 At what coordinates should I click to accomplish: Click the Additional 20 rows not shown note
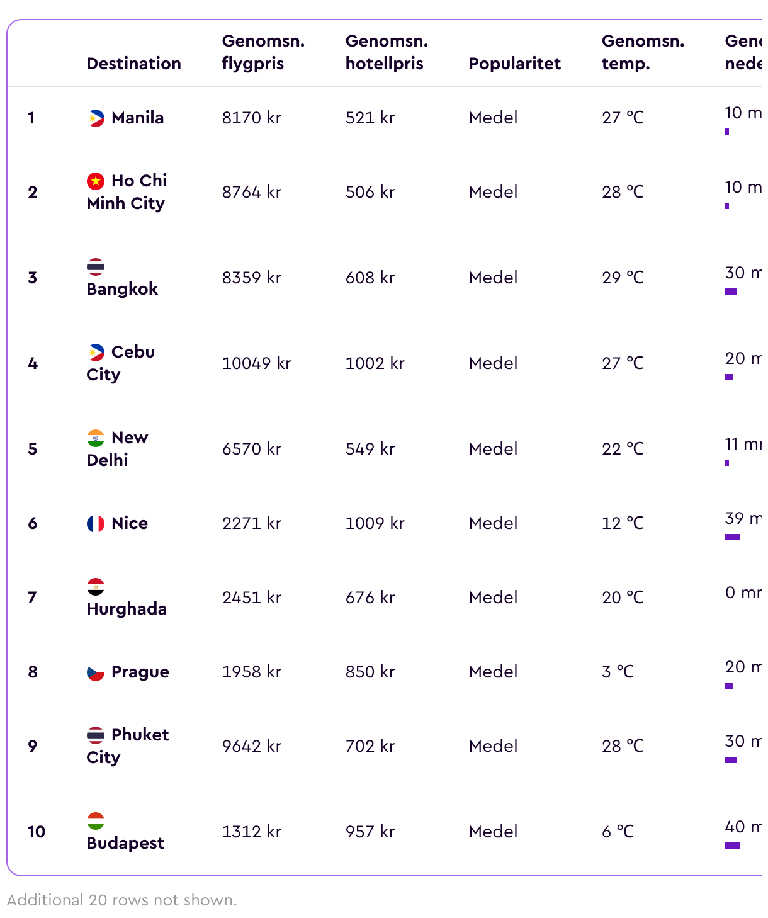point(122,900)
